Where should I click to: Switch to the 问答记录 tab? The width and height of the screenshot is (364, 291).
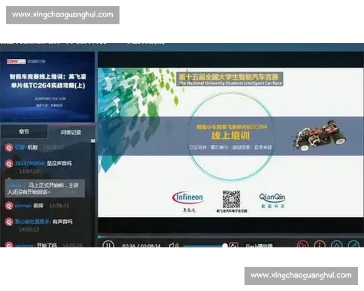pyautogui.click(x=70, y=132)
